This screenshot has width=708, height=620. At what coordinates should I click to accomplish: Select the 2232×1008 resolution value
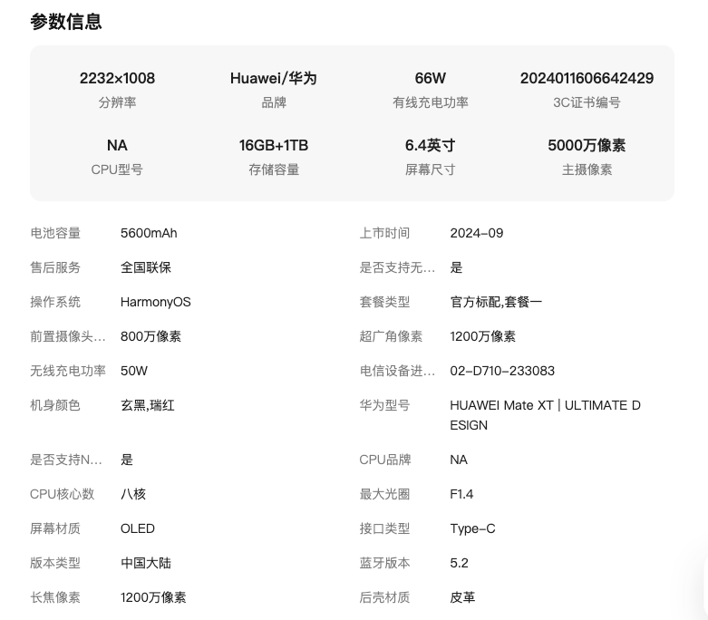tap(117, 78)
